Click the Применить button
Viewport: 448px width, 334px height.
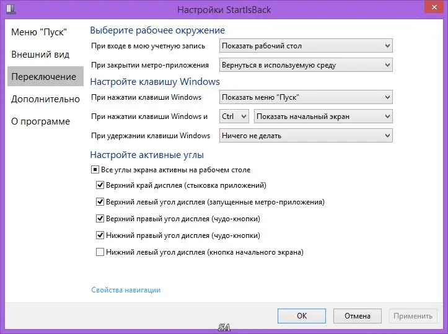pos(413,315)
